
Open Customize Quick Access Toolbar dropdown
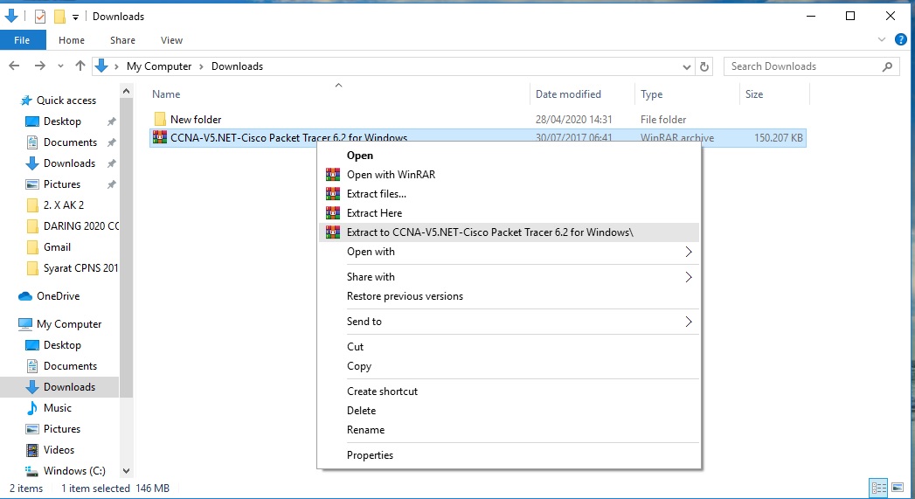75,17
